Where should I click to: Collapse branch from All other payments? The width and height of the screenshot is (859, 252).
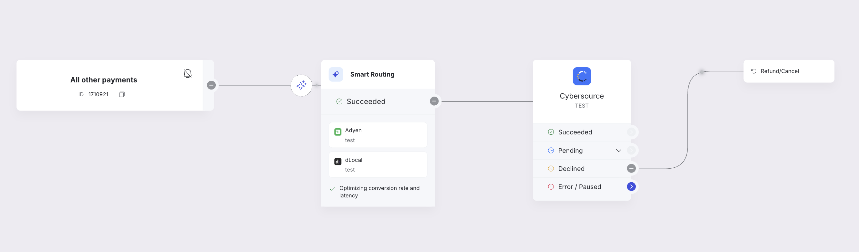[211, 85]
